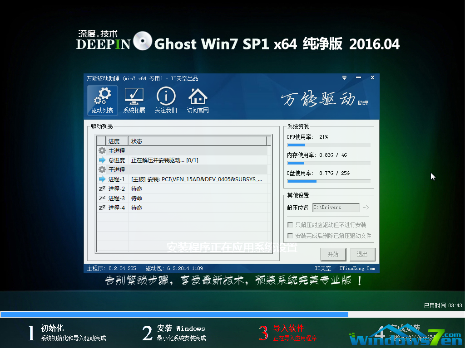Click the 解压位置 C:\Drivers path field
Screen dimensions: 465x348
[x=336, y=208]
